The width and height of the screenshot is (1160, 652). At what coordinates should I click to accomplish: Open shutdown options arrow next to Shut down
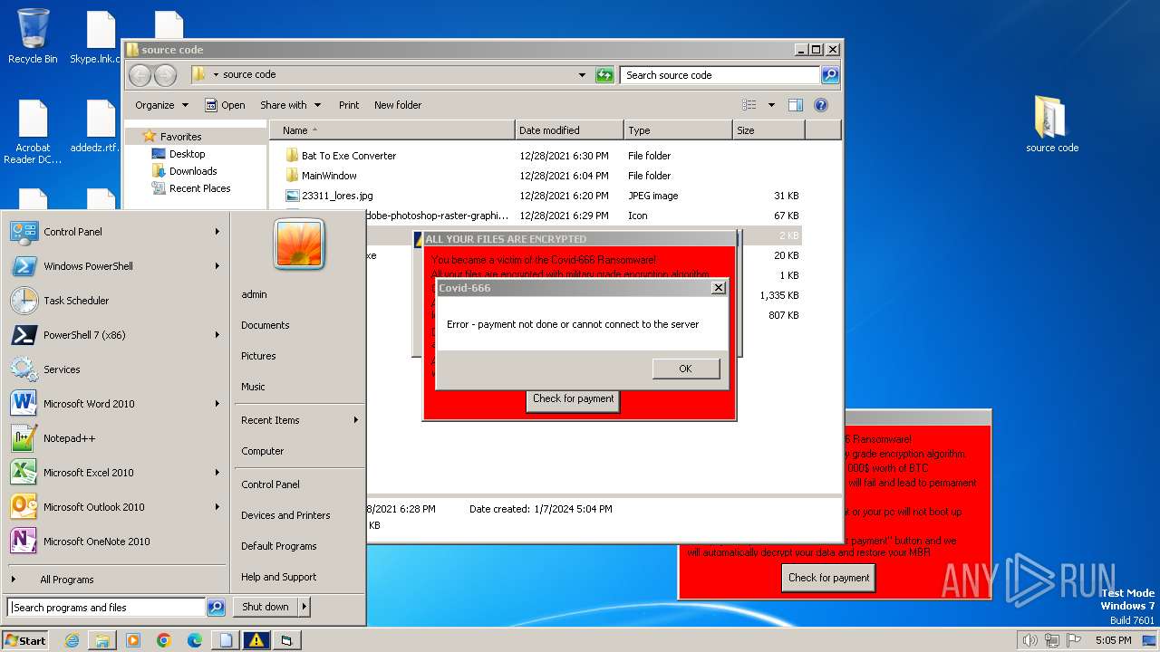[304, 607]
